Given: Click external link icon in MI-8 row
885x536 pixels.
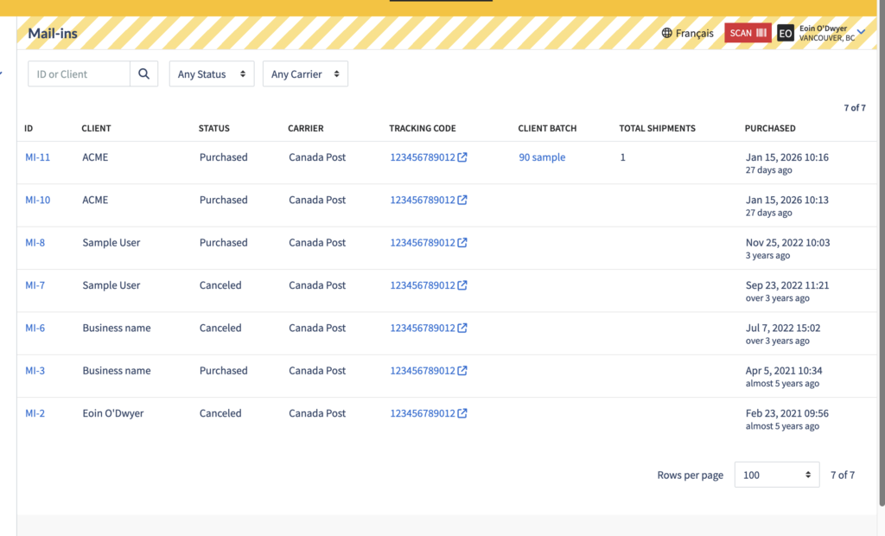Looking at the screenshot, I should (462, 243).
